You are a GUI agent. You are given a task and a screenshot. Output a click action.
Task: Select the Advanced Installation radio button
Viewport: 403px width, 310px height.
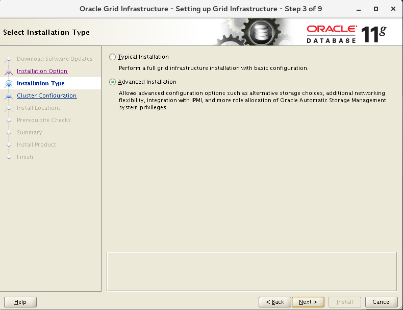point(112,82)
